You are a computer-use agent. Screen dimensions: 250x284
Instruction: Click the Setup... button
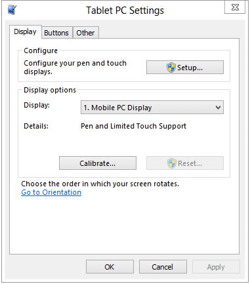coord(185,68)
